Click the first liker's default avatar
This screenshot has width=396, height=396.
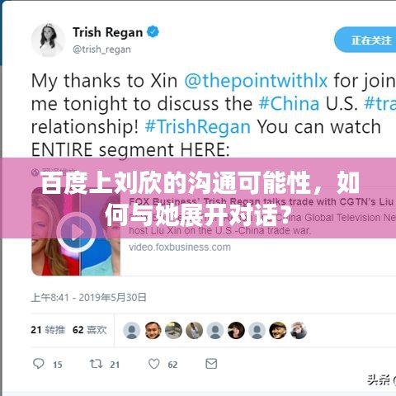tap(132, 330)
